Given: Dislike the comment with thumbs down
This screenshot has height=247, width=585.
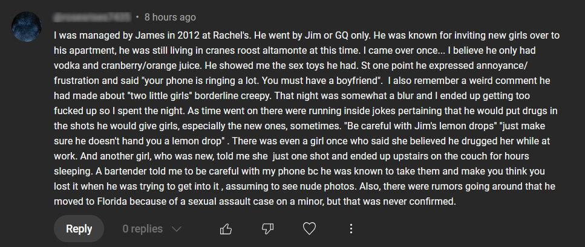Looking at the screenshot, I should (267, 229).
